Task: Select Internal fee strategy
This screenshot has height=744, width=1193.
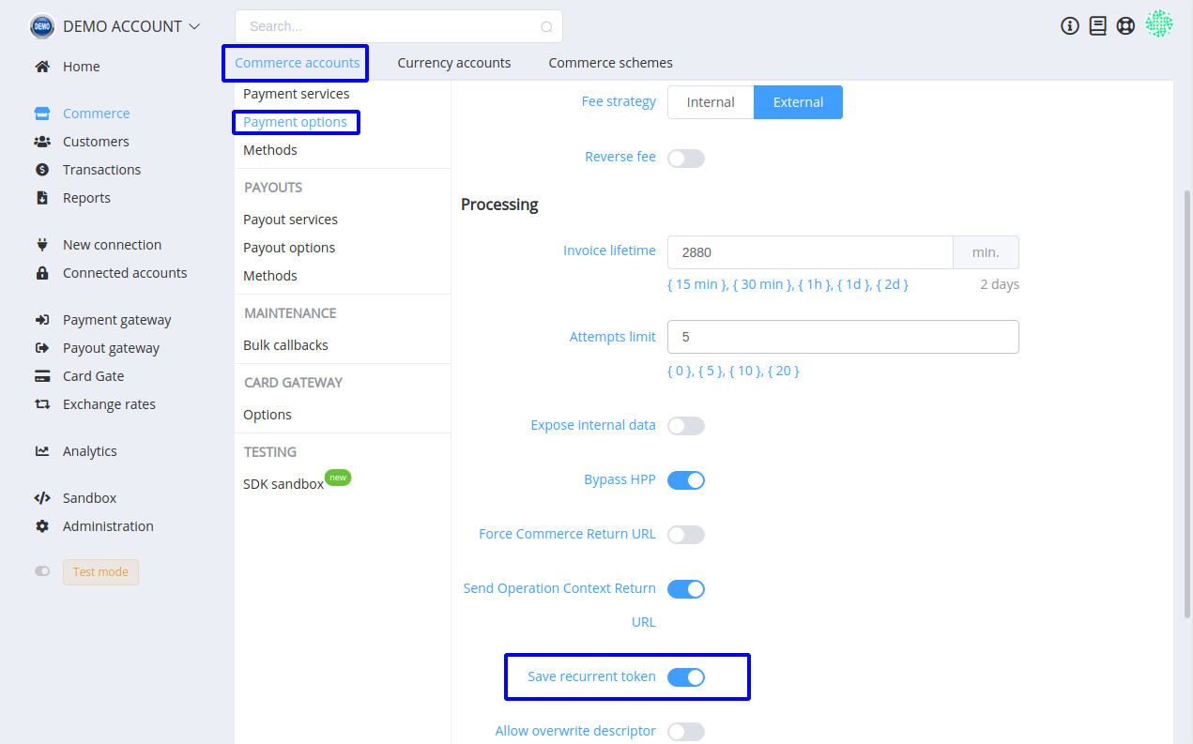Action: pos(711,102)
